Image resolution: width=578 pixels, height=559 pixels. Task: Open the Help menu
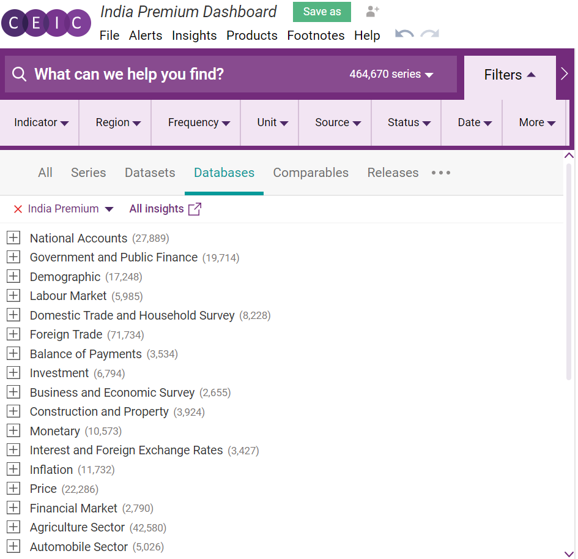(x=367, y=36)
